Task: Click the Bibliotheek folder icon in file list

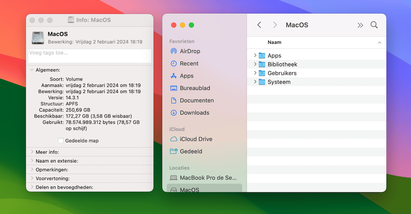Action: [262, 64]
